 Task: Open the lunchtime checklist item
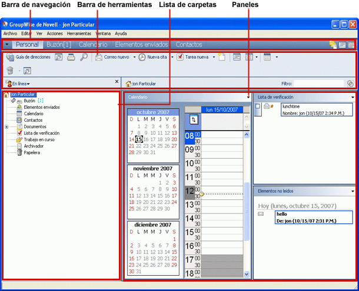click(x=317, y=109)
